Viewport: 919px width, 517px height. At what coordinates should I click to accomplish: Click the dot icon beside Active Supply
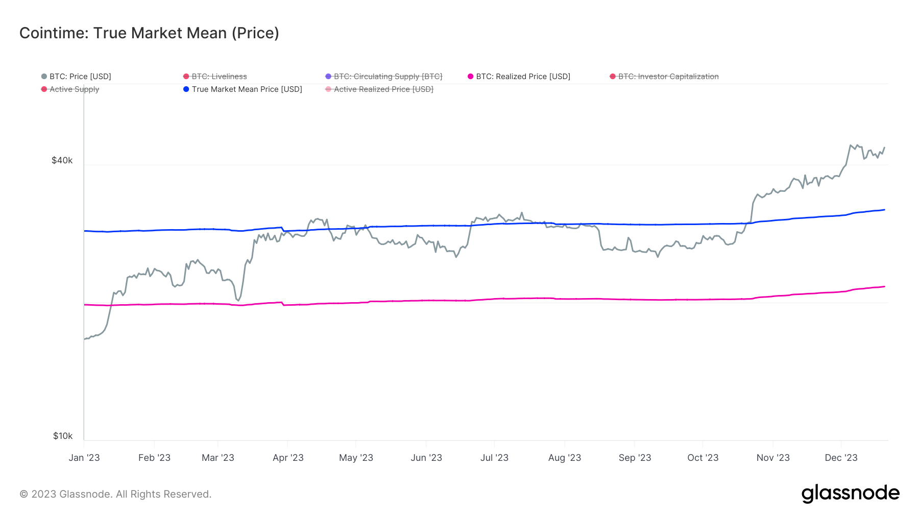tap(43, 89)
